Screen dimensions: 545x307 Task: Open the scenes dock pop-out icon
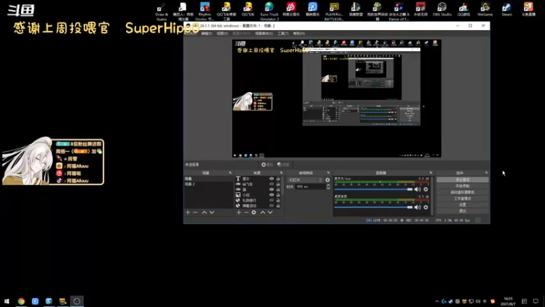point(230,173)
